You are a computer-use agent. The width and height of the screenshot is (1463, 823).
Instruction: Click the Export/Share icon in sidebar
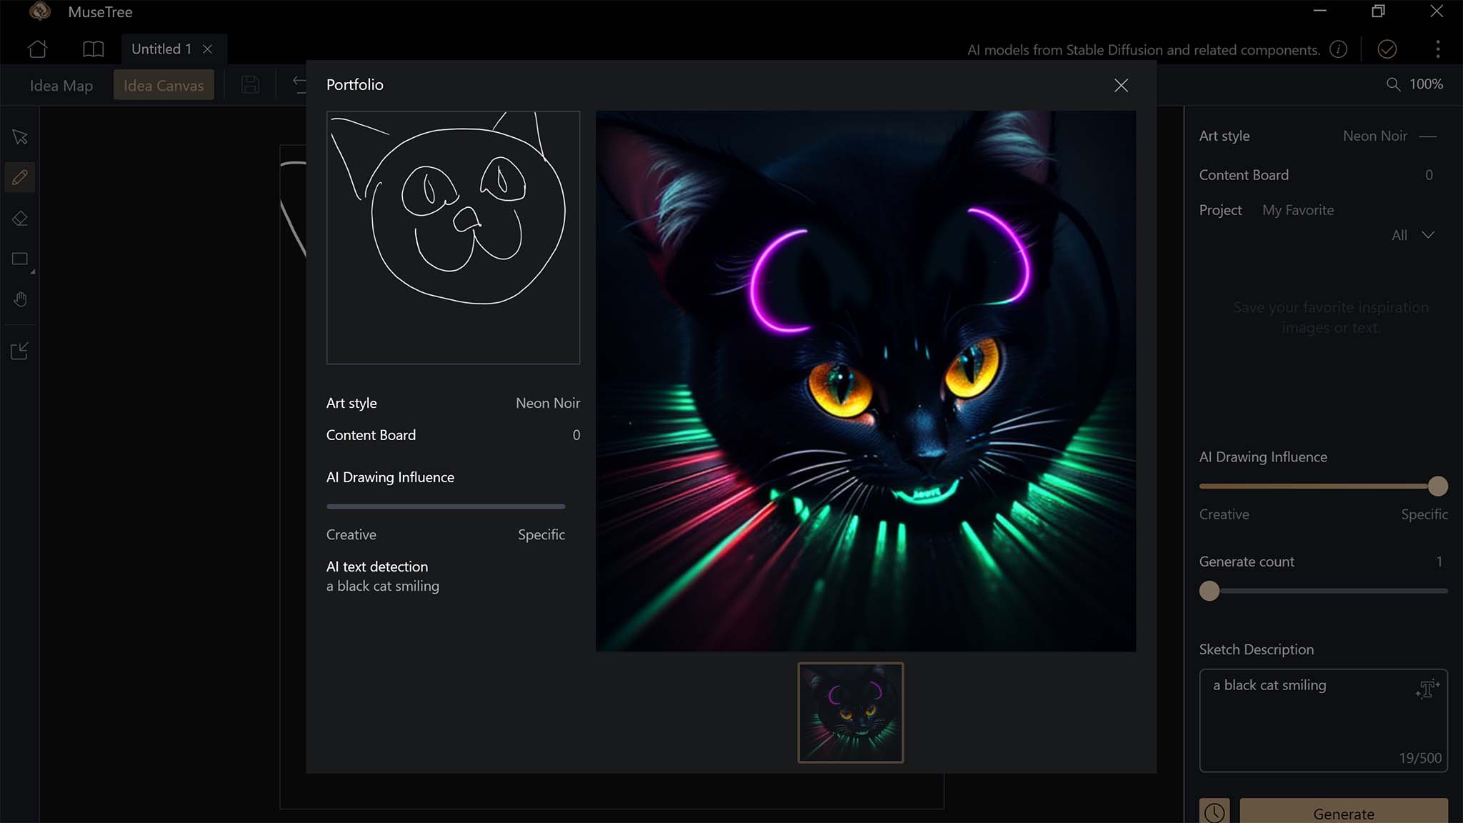pos(20,349)
